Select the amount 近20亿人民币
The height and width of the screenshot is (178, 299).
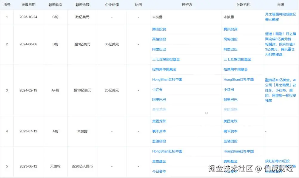click(82, 166)
